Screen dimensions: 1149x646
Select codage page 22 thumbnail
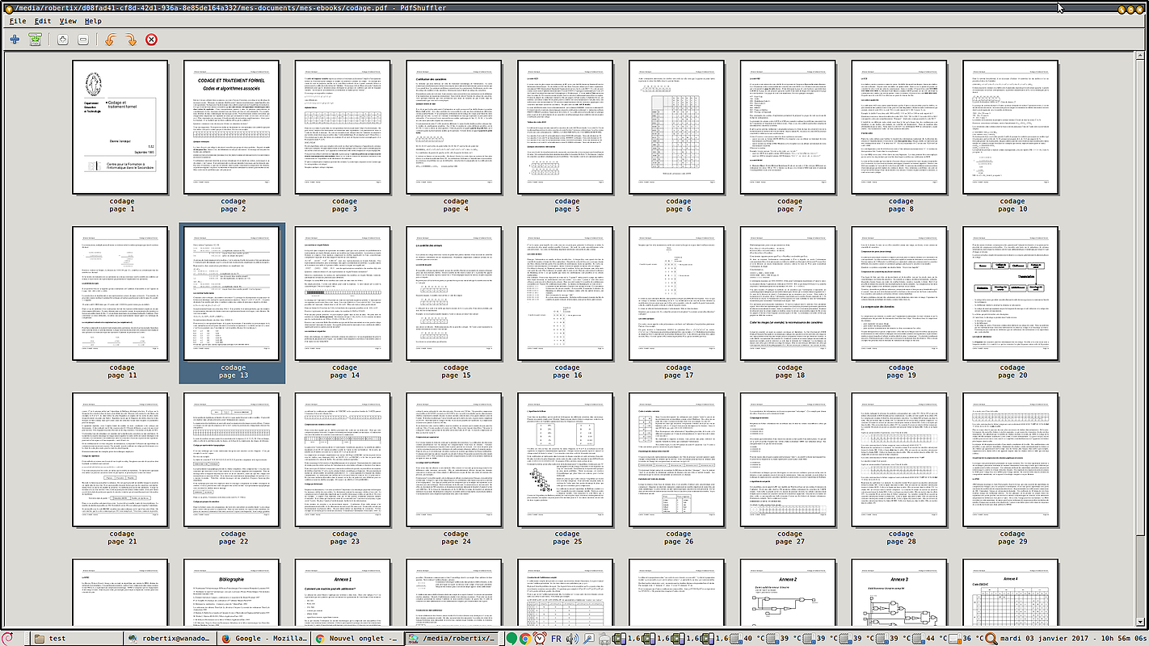click(x=232, y=460)
